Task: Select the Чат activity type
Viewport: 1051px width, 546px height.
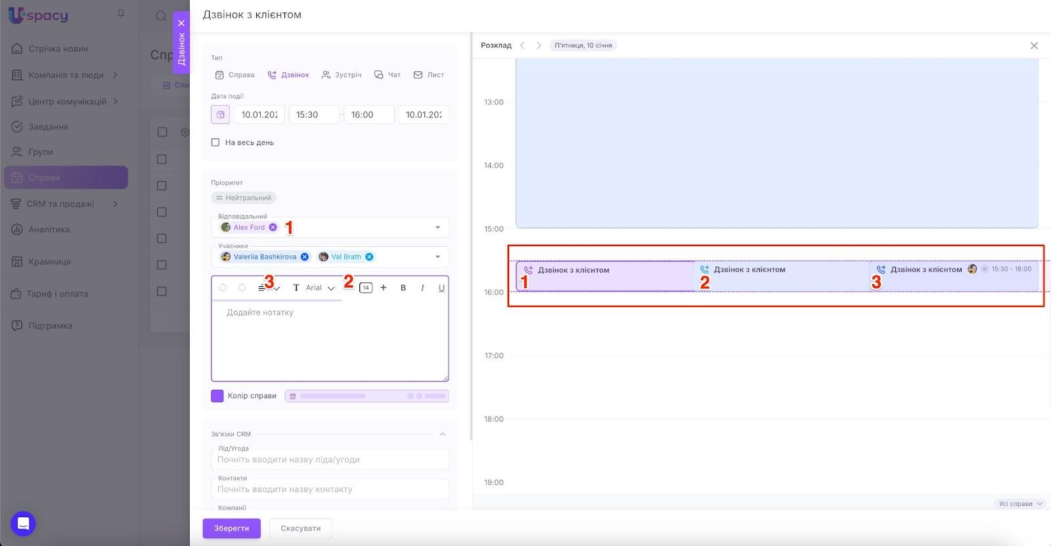Action: (388, 75)
